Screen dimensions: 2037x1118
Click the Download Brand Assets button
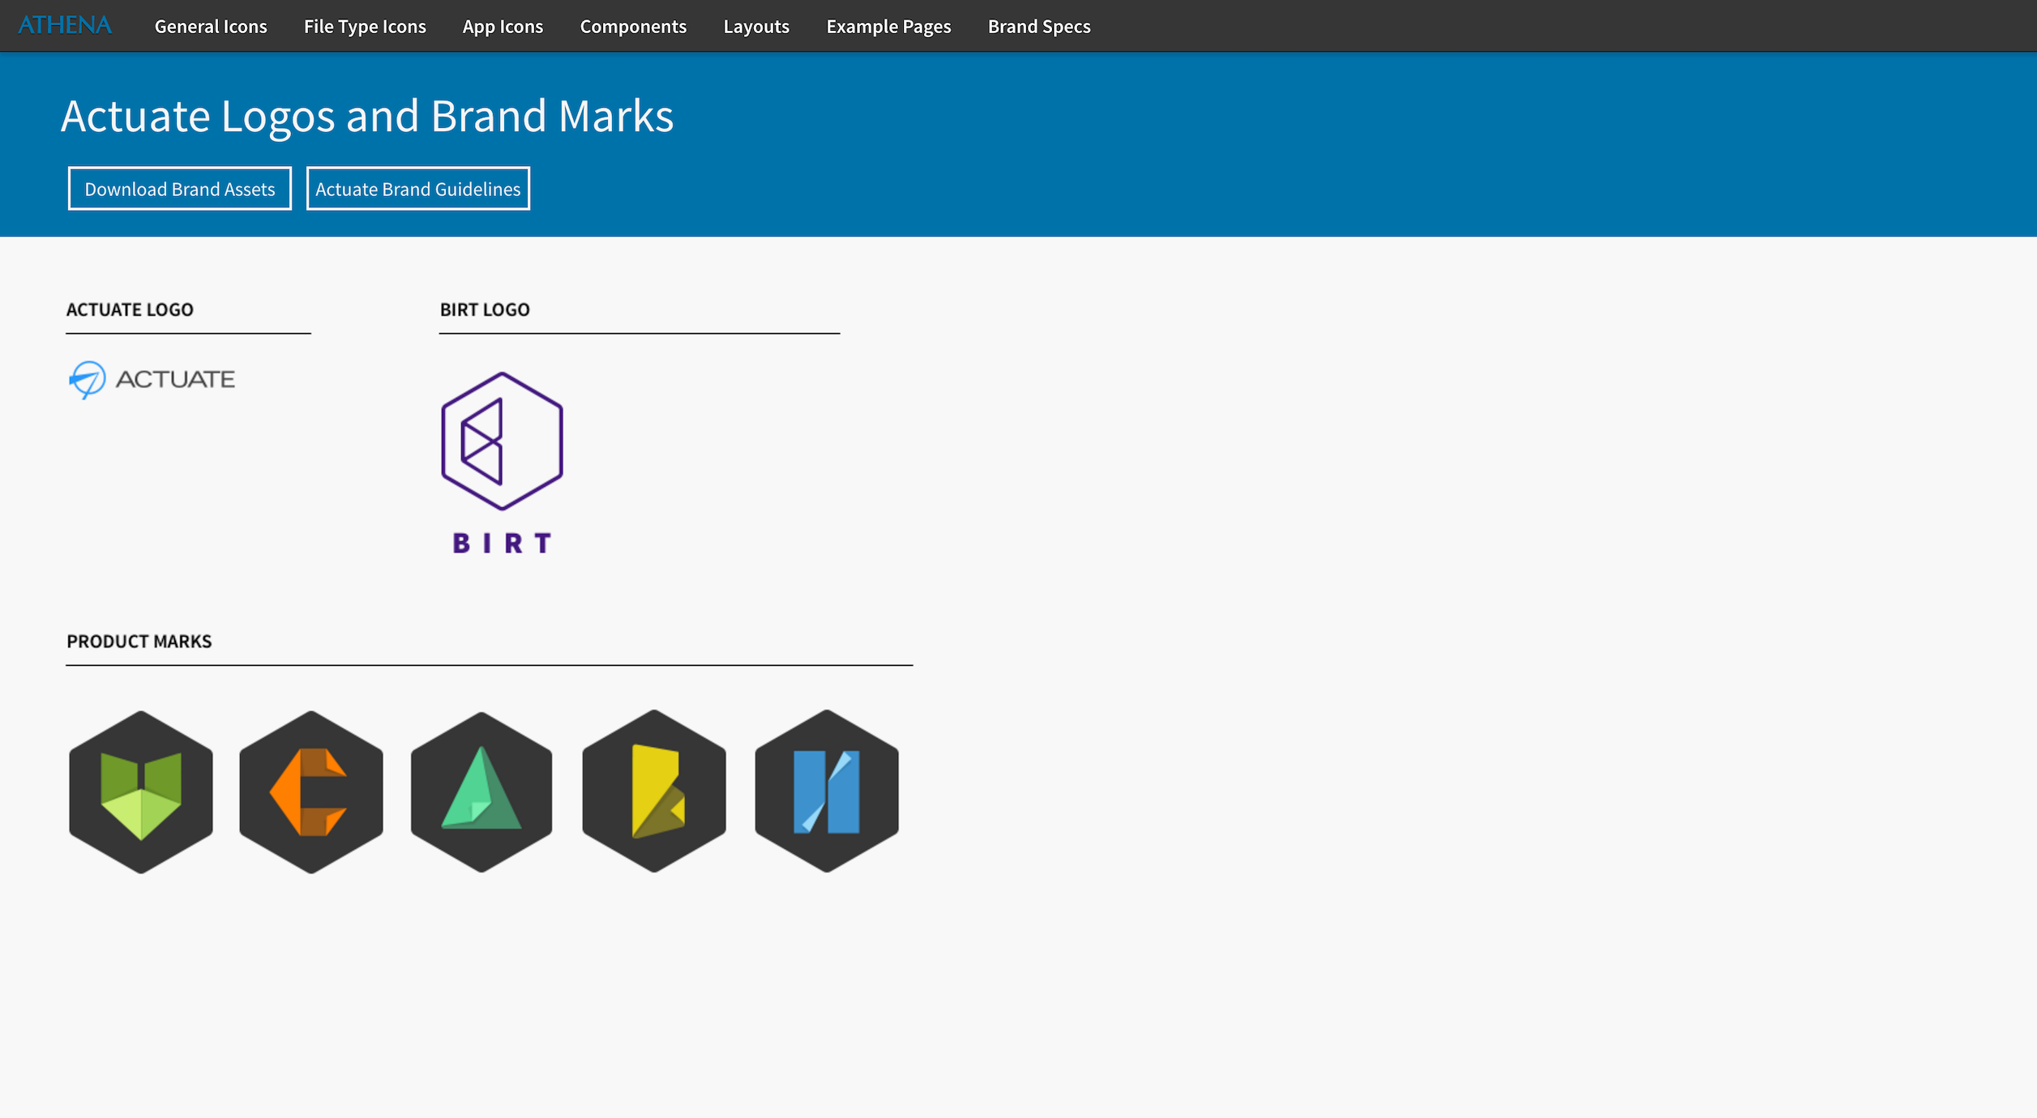pos(180,189)
